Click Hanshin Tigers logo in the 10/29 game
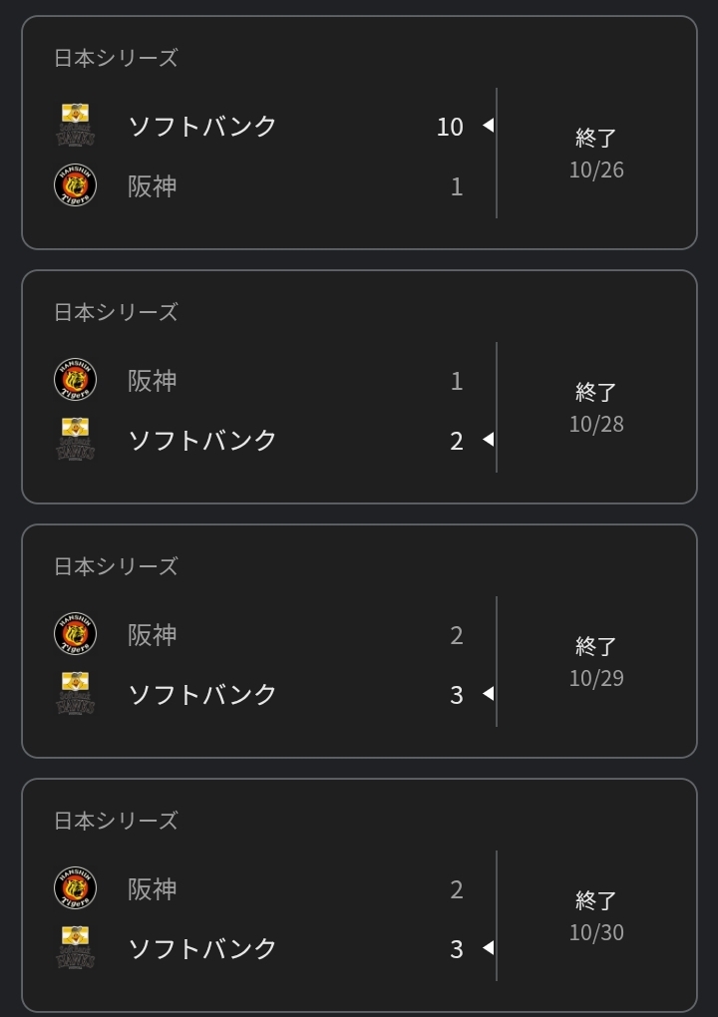This screenshot has height=1017, width=718. (75, 634)
